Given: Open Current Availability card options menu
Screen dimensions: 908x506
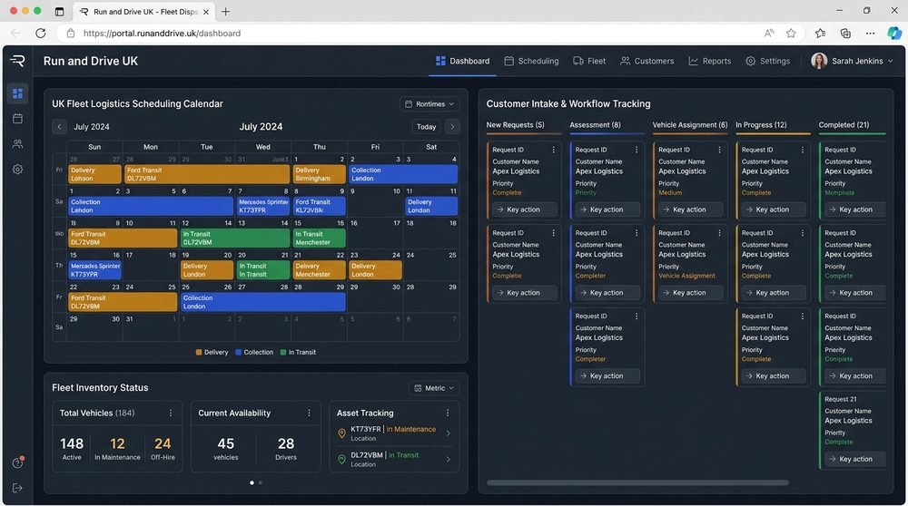Looking at the screenshot, I should (x=309, y=413).
